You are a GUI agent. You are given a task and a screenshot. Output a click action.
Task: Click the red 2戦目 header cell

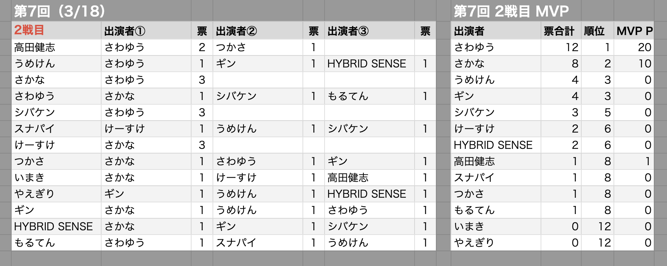[x=57, y=31]
